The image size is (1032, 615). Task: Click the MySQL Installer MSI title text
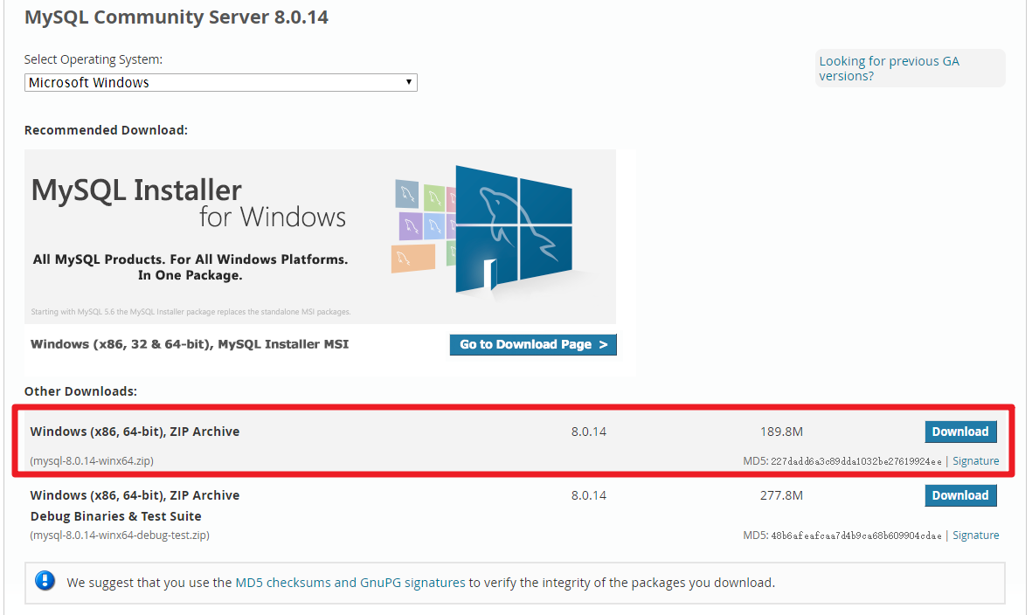[x=190, y=344]
